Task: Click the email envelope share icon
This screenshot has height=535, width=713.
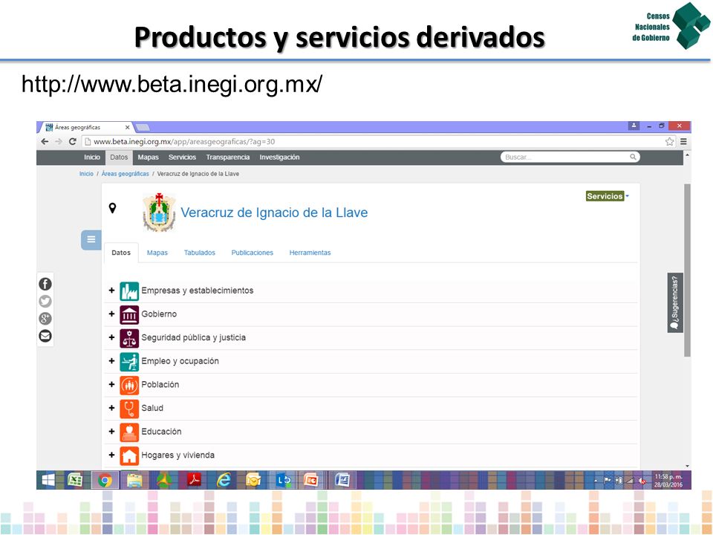Action: point(45,336)
